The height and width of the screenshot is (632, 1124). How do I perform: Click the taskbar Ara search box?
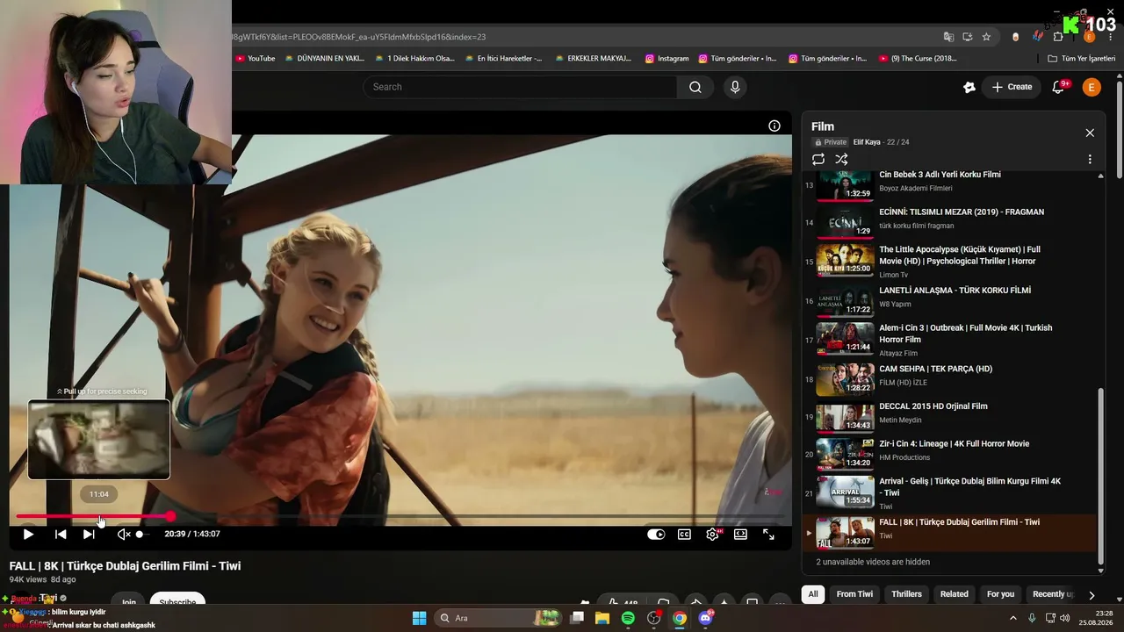click(497, 618)
